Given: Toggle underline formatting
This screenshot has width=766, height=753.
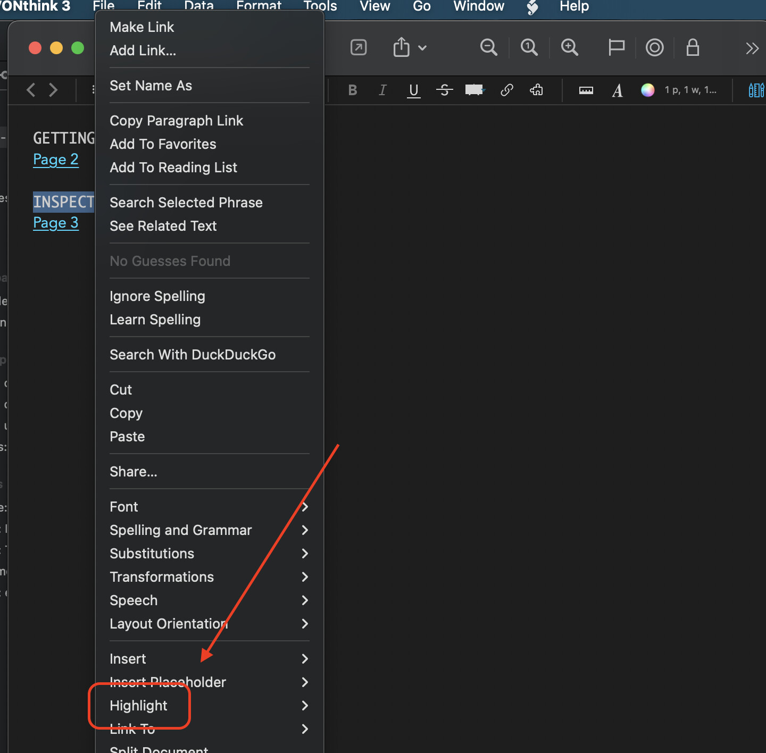Looking at the screenshot, I should click(413, 90).
